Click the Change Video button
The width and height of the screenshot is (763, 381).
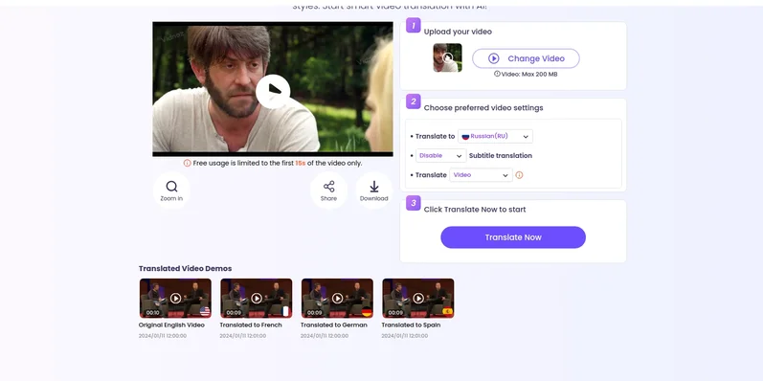pos(526,58)
